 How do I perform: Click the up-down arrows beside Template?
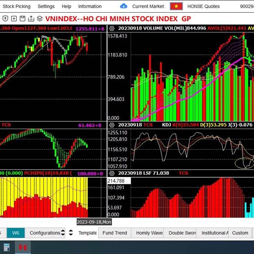(71, 233)
